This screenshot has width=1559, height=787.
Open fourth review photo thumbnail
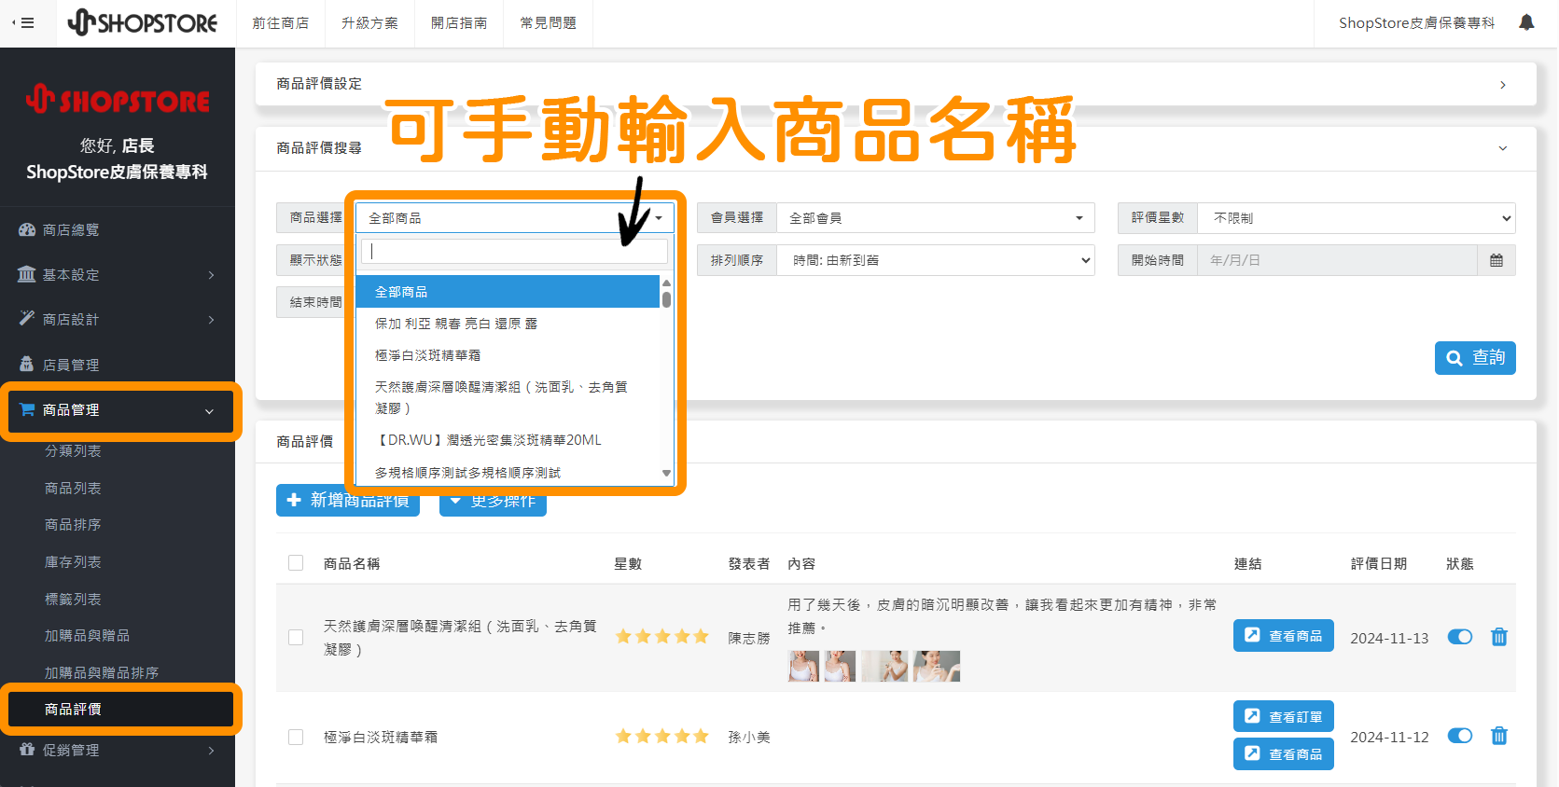pos(937,666)
